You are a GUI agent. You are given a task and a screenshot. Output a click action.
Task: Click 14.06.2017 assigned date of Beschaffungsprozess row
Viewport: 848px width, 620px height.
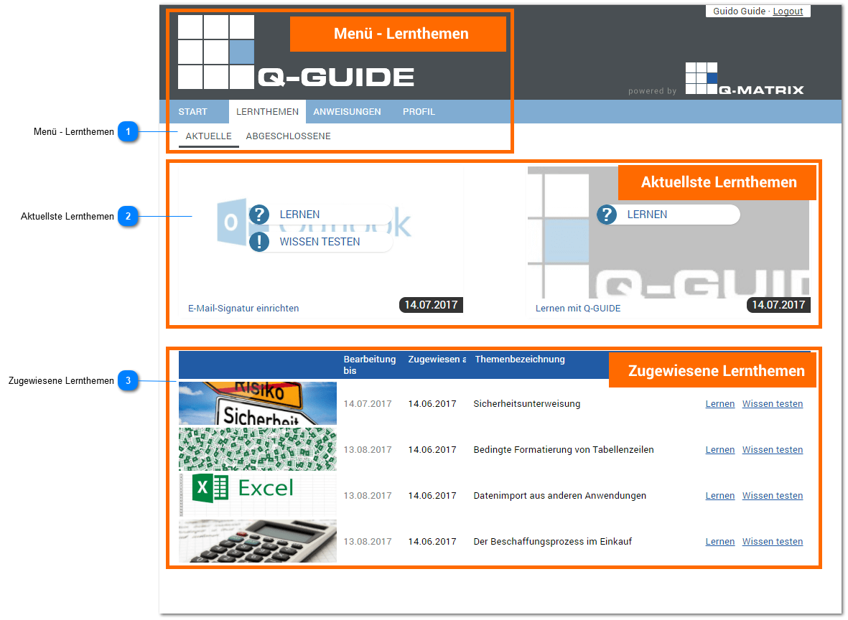point(432,542)
